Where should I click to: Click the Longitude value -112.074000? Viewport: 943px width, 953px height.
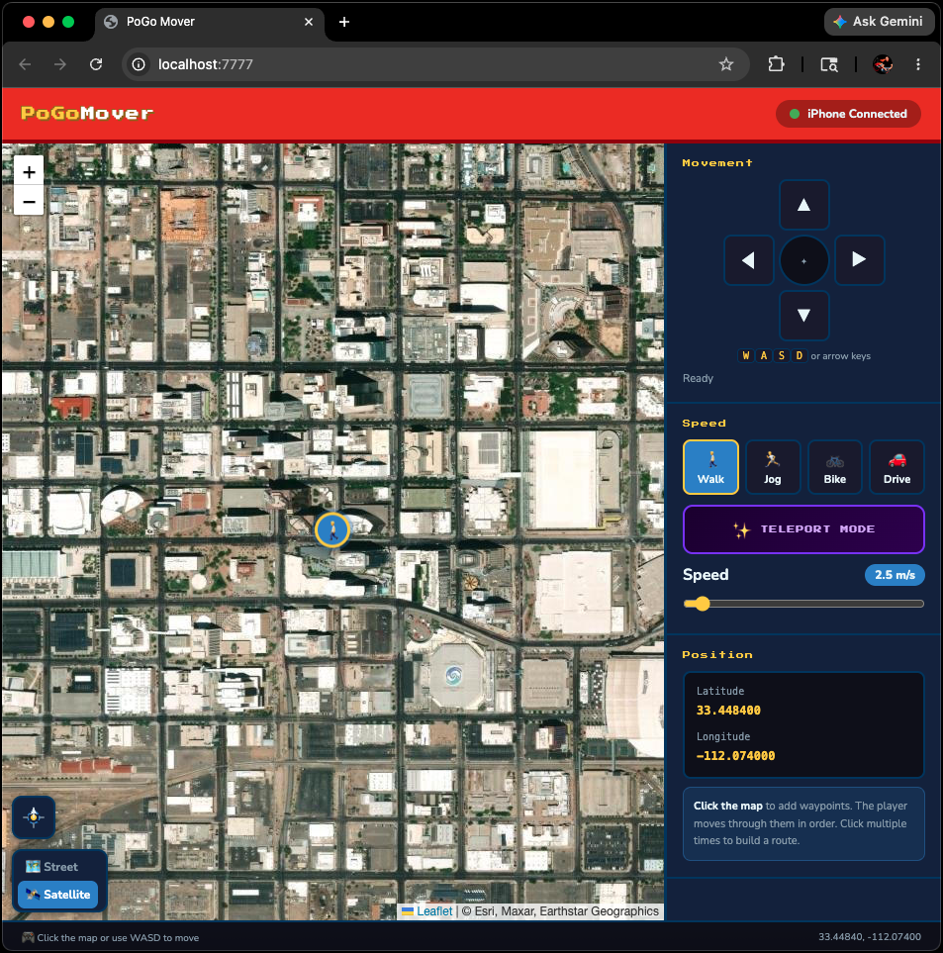pyautogui.click(x=735, y=755)
